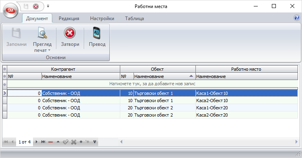Click the band customization asterisk at grid corner
Screen dimensions: 302x158
coord(4,69)
